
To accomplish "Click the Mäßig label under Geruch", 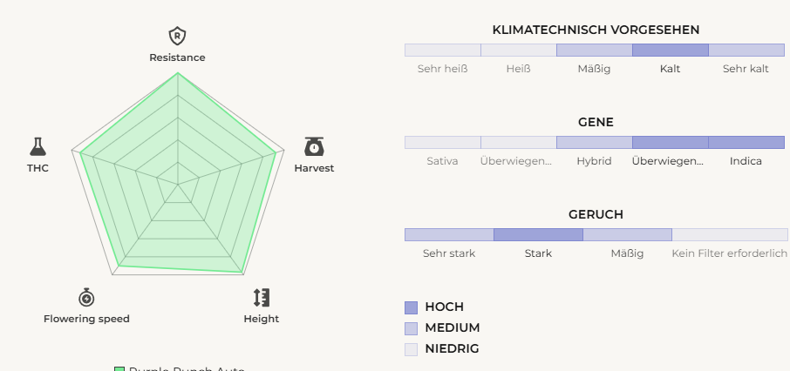I will [627, 253].
